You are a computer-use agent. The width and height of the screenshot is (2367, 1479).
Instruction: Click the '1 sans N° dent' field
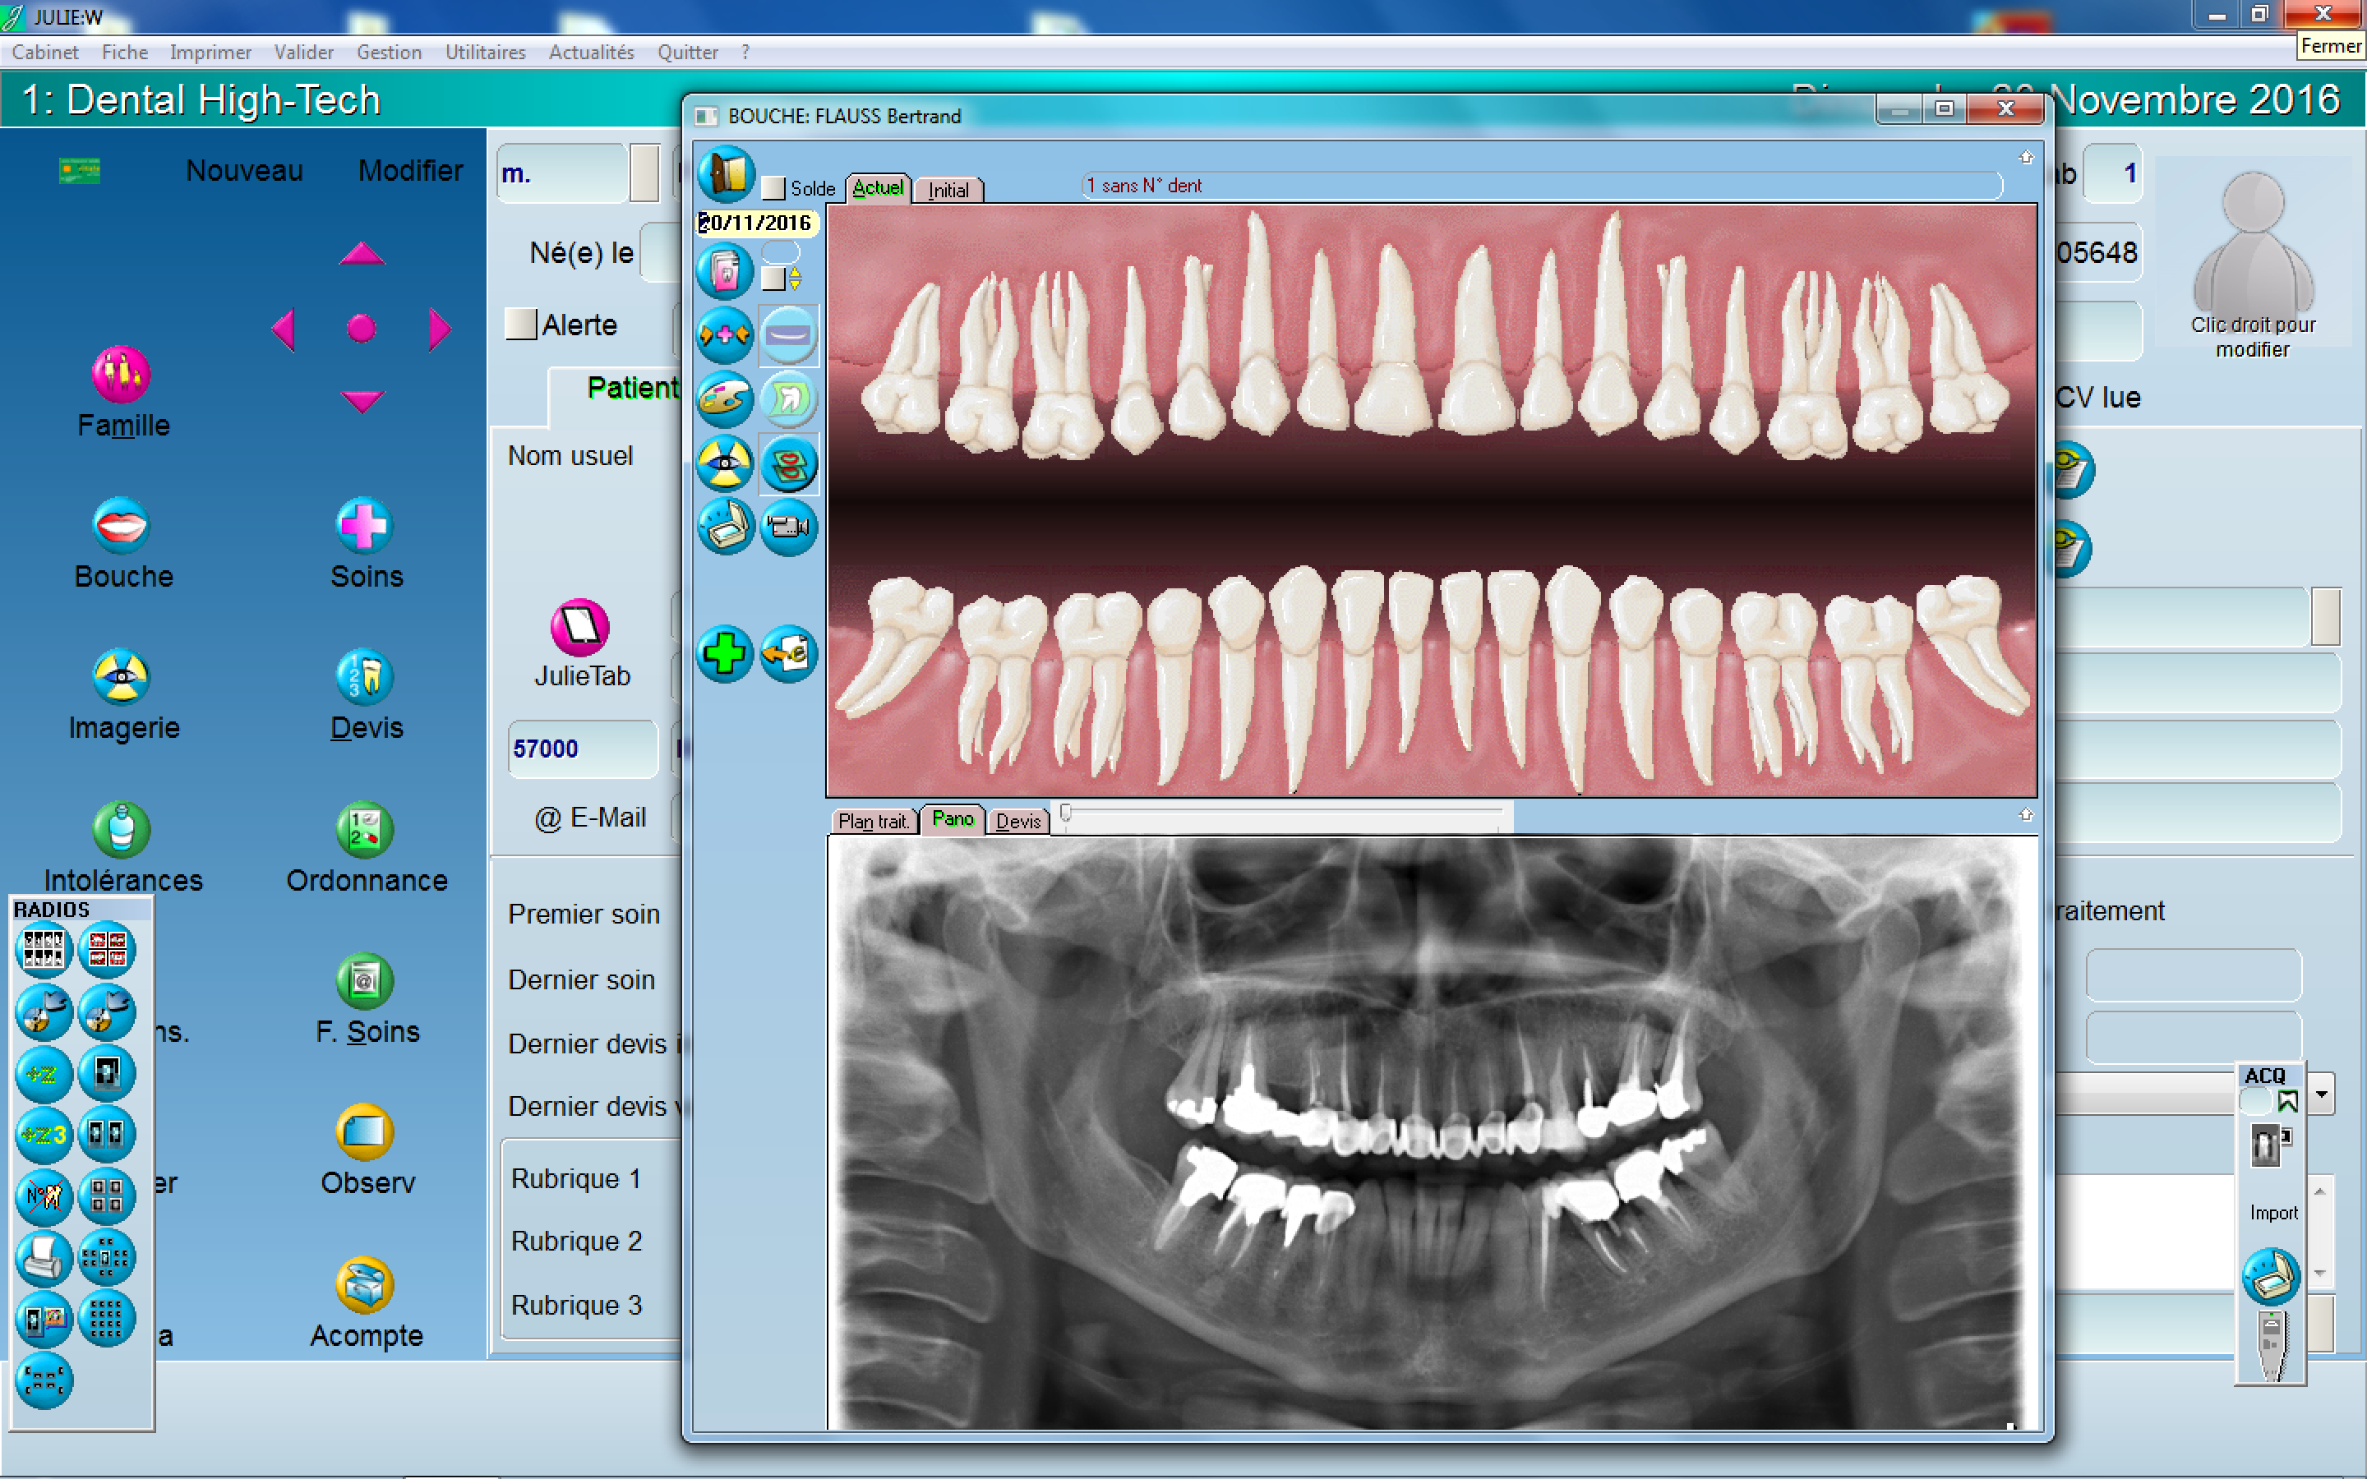pyautogui.click(x=1542, y=185)
